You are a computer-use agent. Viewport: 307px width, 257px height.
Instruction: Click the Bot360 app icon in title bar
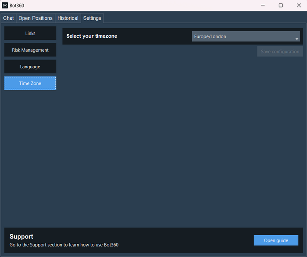pyautogui.click(x=5, y=5)
